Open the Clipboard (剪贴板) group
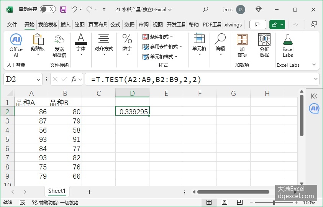This screenshot has height=207, width=323. [38, 44]
